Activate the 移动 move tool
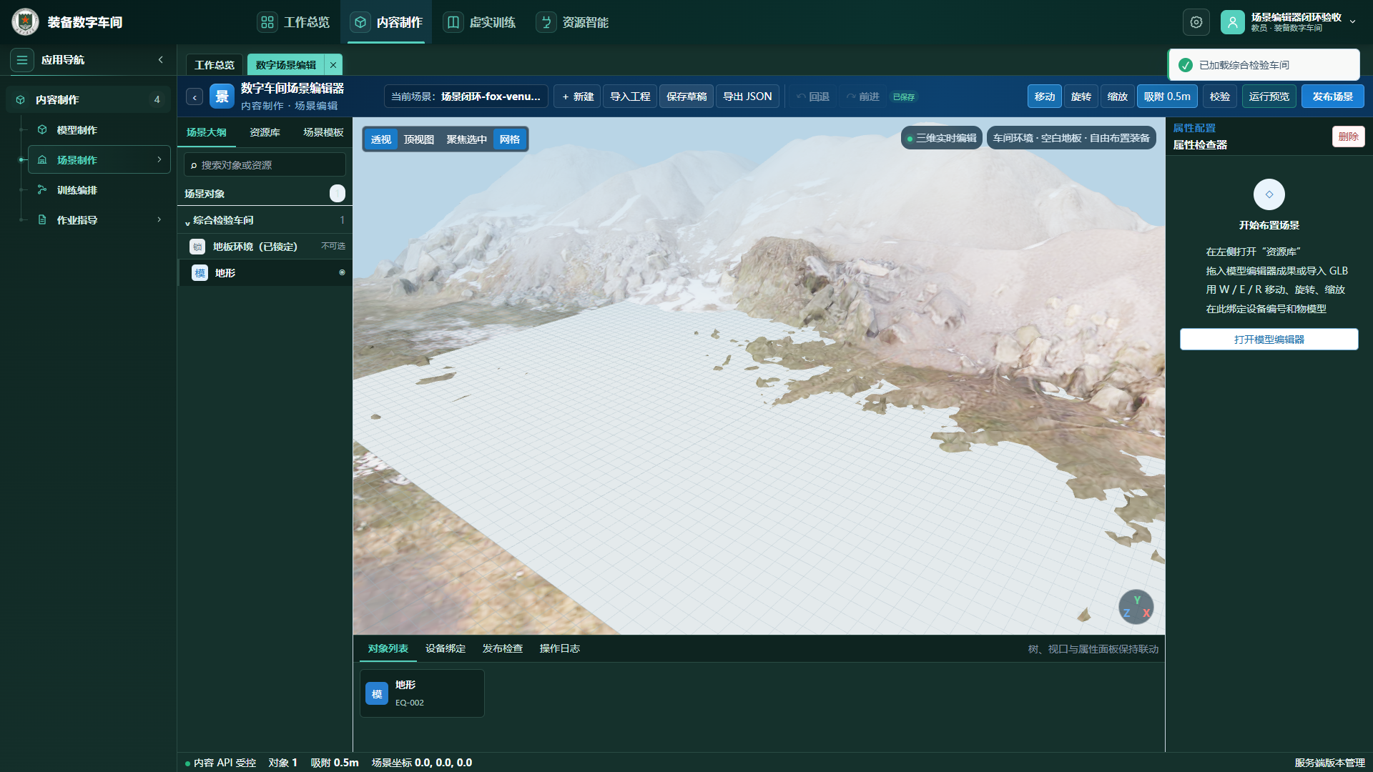 coord(1045,96)
